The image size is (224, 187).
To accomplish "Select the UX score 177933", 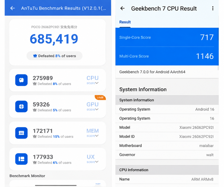I will 43,157.
